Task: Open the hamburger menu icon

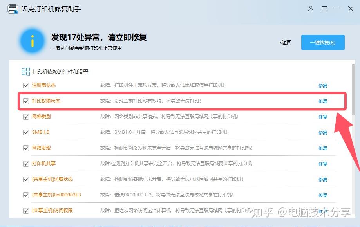Action: 324,9
